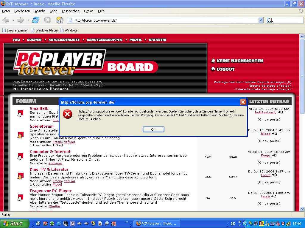Open the Windows Start button
This screenshot has width=305, height=228.
click(14, 224)
